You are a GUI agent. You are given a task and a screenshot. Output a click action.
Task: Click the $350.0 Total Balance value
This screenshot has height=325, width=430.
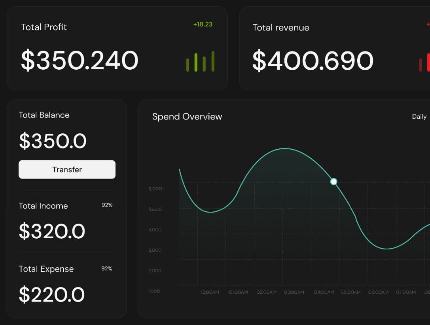[x=53, y=141]
